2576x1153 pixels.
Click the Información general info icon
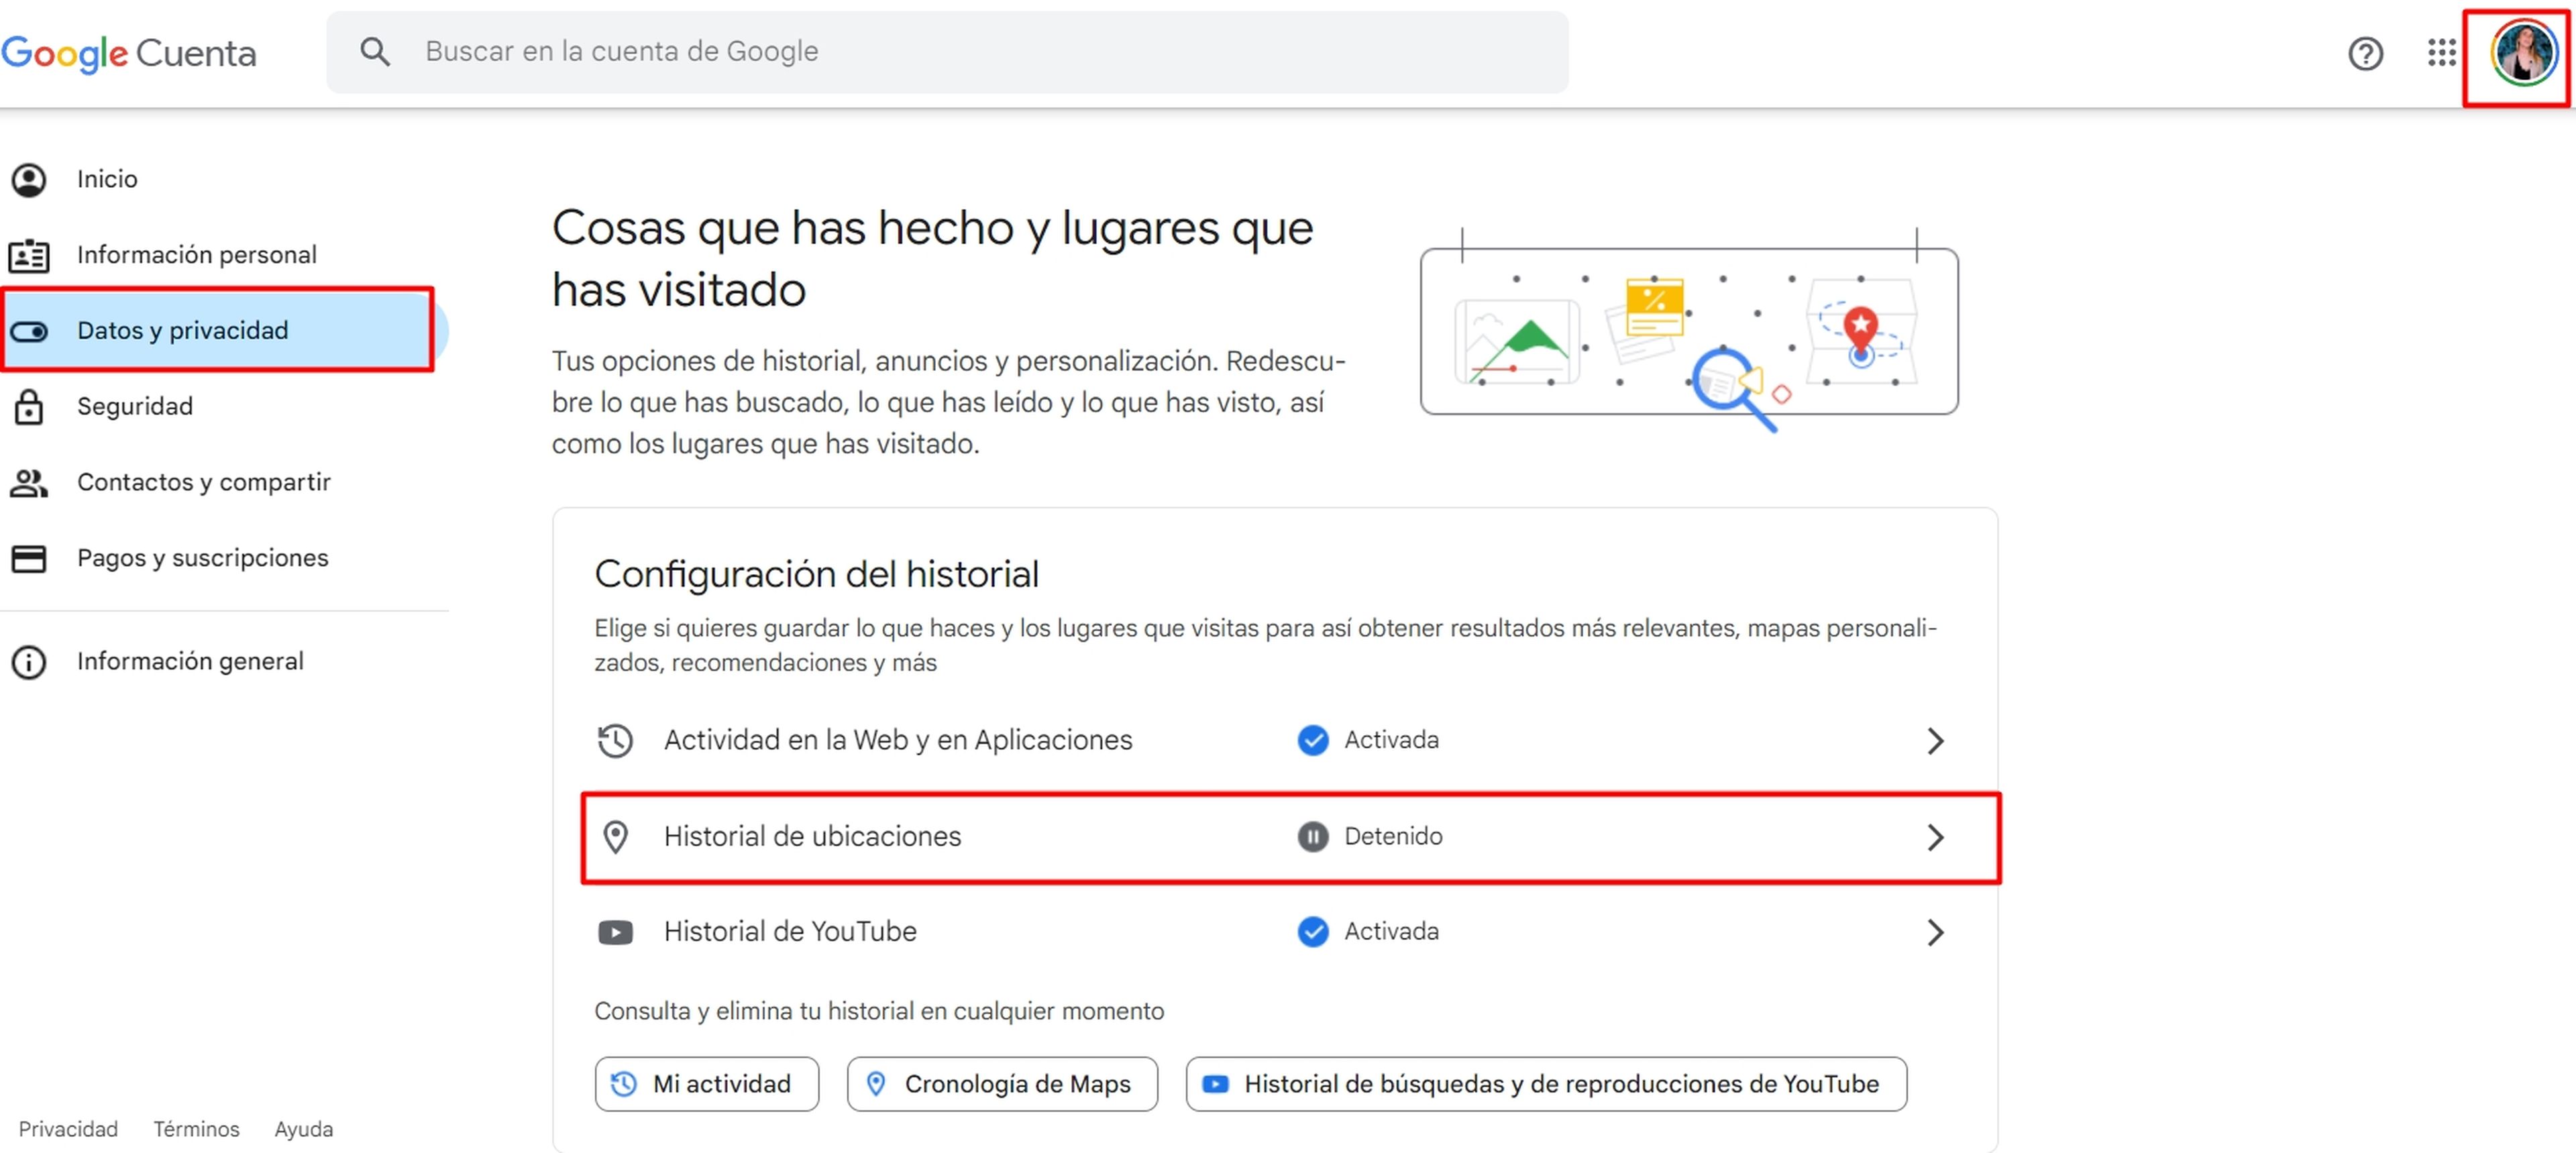29,662
